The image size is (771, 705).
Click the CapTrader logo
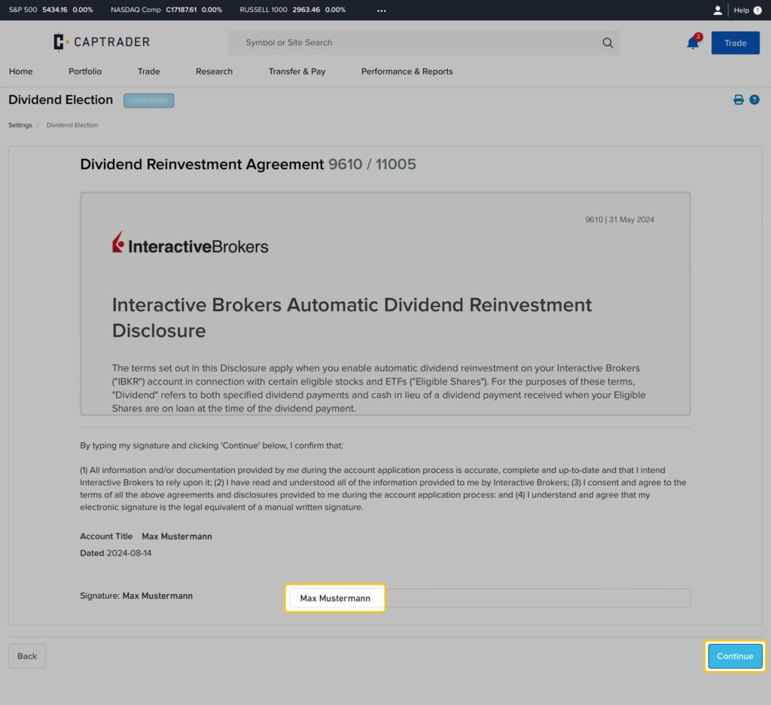[x=102, y=42]
